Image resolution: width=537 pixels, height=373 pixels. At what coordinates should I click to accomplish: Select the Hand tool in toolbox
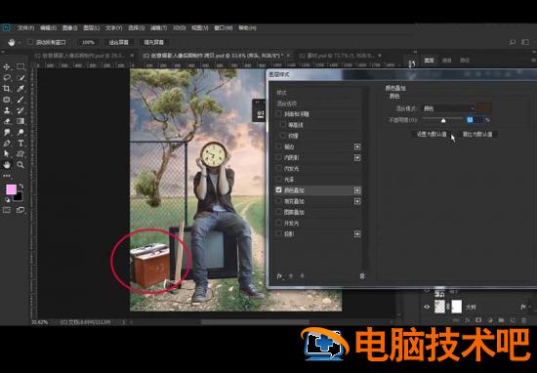[x=7, y=165]
